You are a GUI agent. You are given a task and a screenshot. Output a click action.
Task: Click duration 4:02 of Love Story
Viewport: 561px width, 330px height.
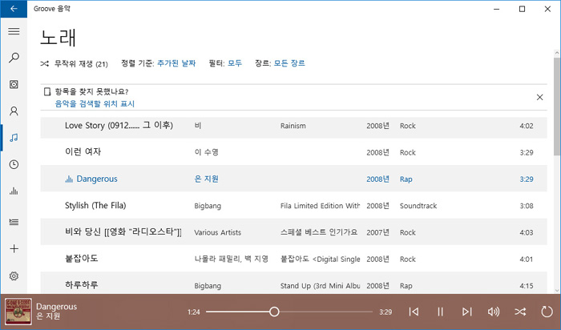(x=527, y=126)
